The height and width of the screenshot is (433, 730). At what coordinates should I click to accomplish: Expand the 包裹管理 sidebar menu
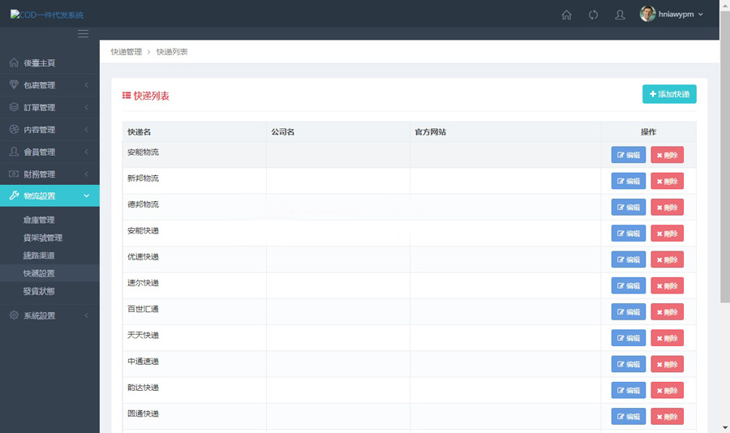pyautogui.click(x=49, y=85)
